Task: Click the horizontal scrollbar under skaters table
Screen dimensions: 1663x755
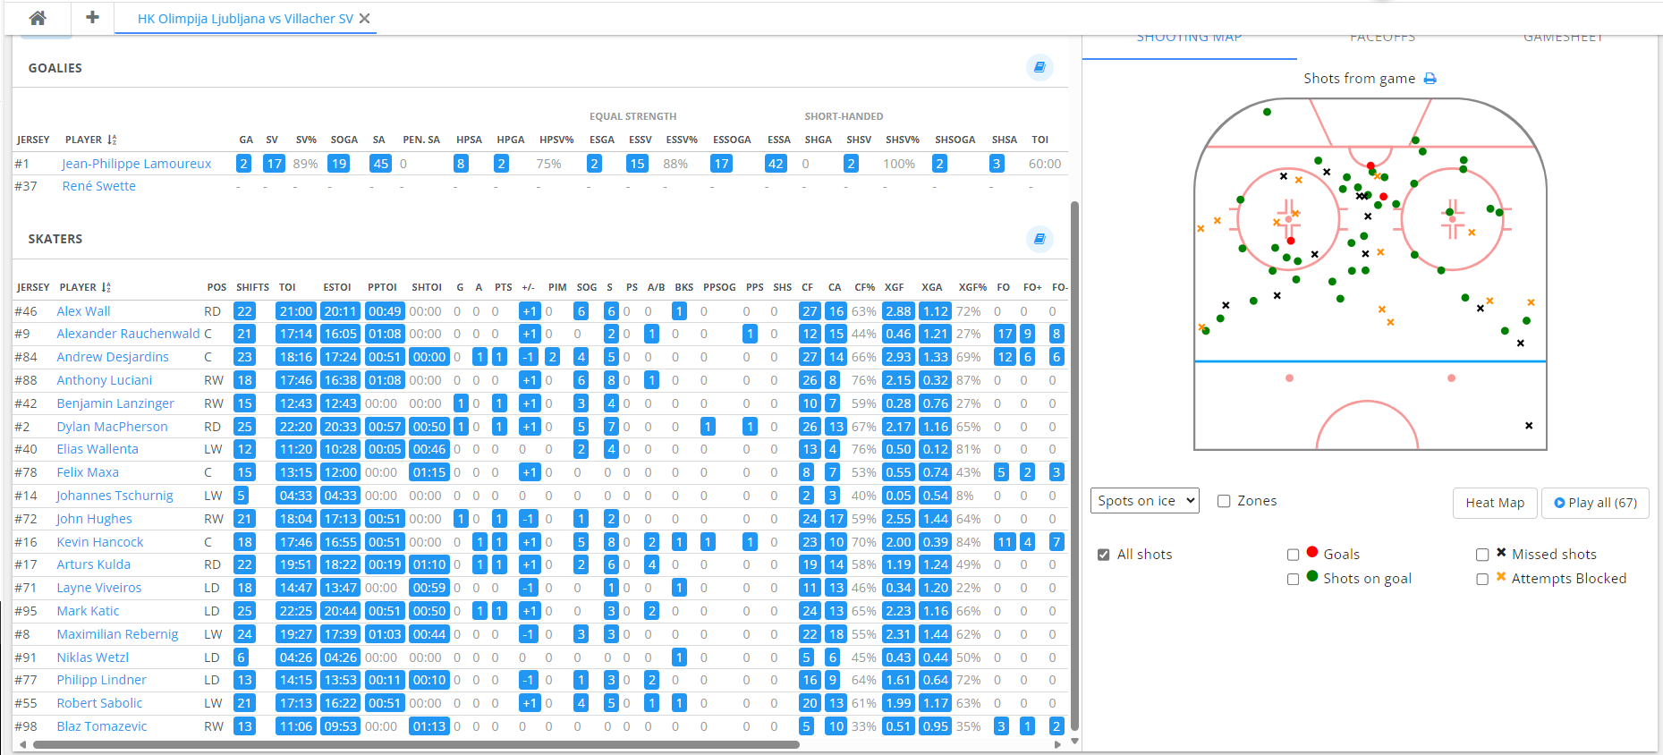Action: pos(416,744)
